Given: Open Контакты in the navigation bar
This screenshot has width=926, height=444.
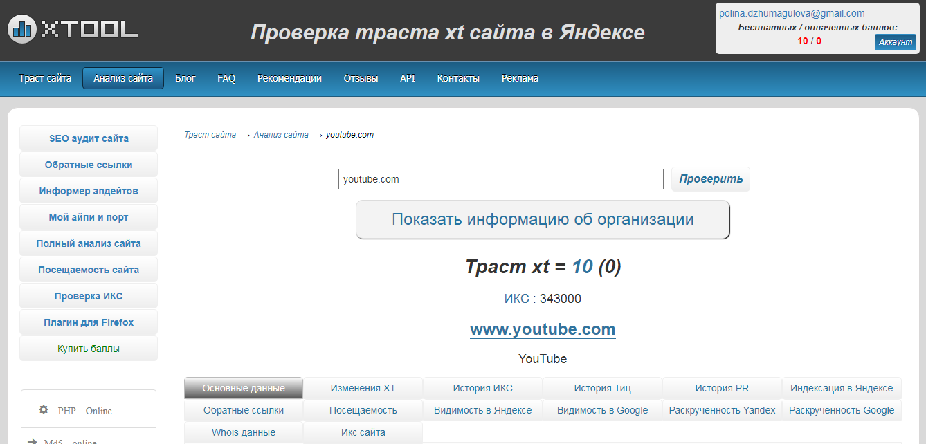Looking at the screenshot, I should pos(458,78).
